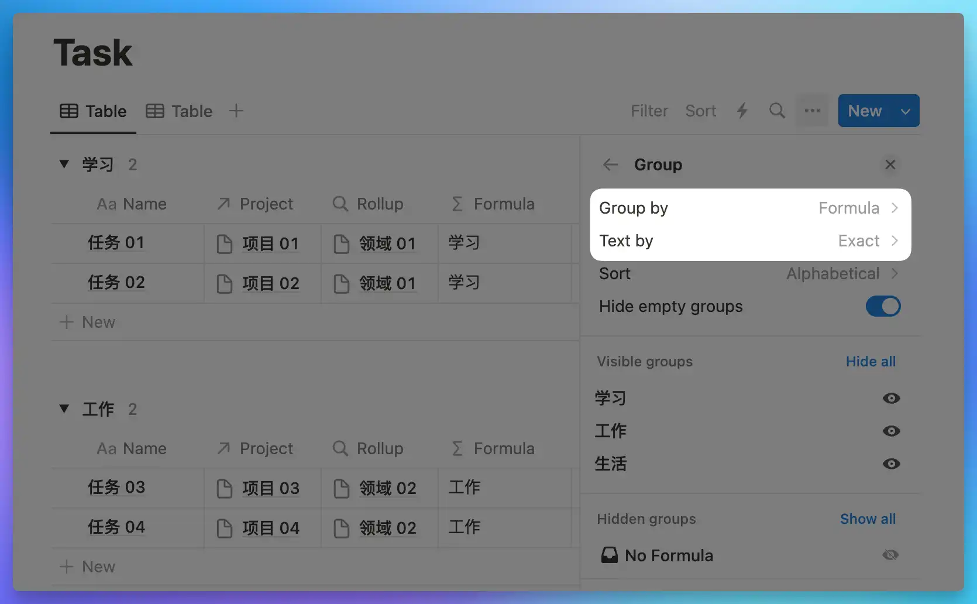Screen dimensions: 977x604
Task: Show the No Formula hidden group
Action: point(890,555)
